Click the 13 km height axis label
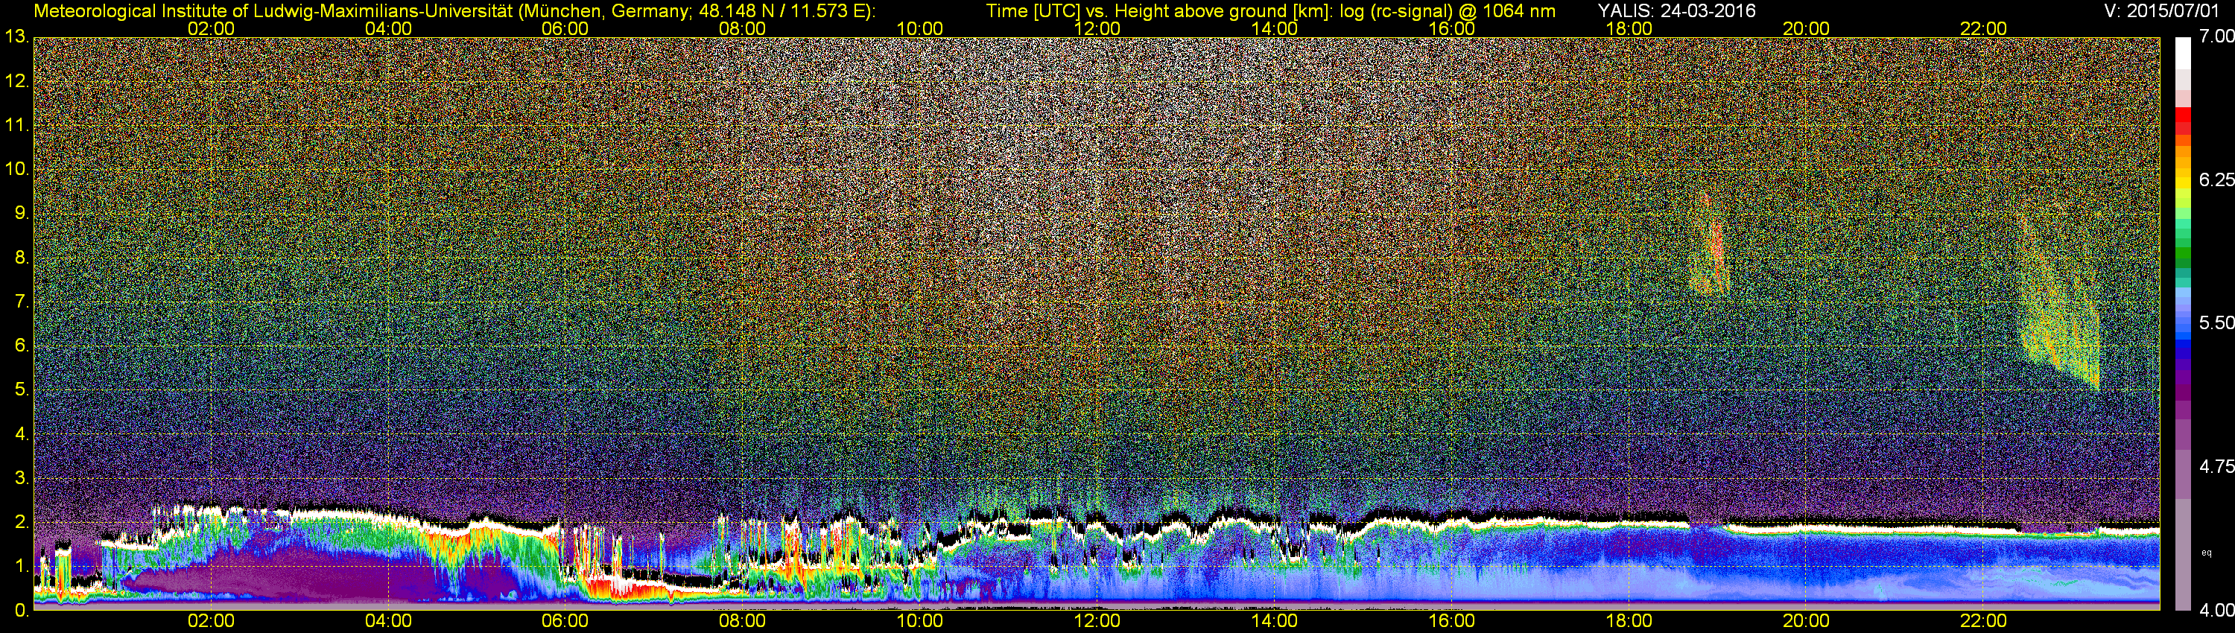 16,36
